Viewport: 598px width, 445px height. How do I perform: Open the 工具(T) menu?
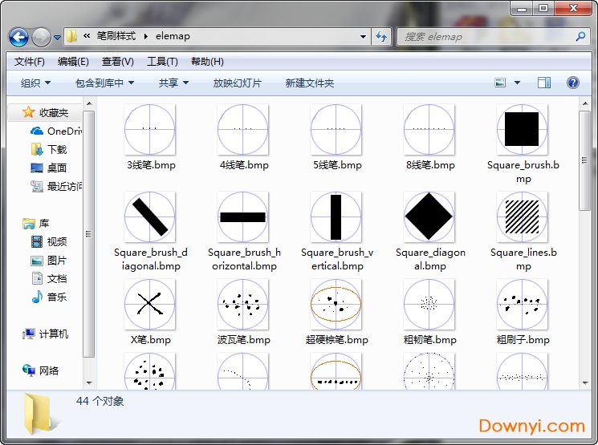click(161, 62)
